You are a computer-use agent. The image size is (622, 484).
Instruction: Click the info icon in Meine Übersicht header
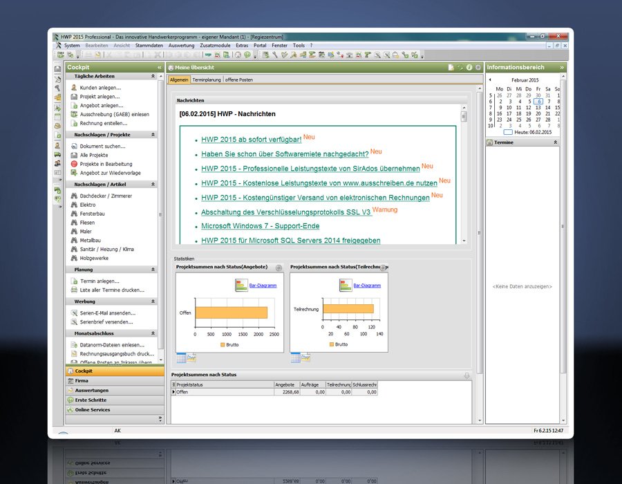click(469, 68)
